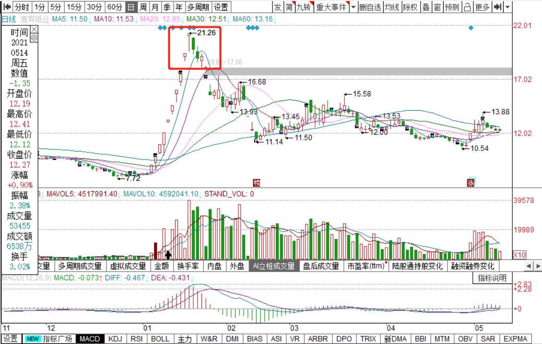Click the '榜' marker icon on the price chart
Screen dimensions: 542x344
tap(257, 183)
